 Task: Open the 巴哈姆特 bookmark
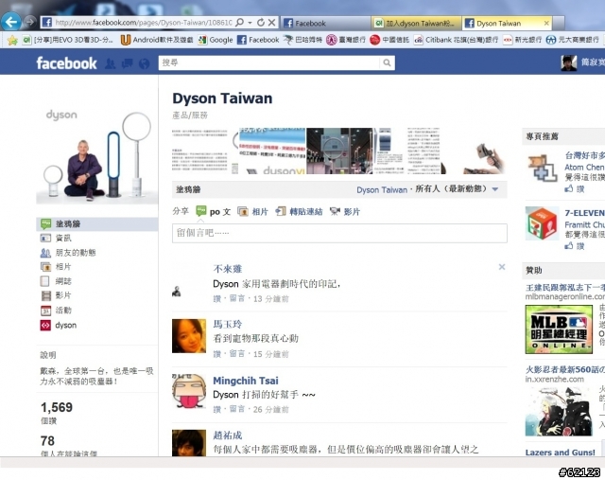(302, 40)
